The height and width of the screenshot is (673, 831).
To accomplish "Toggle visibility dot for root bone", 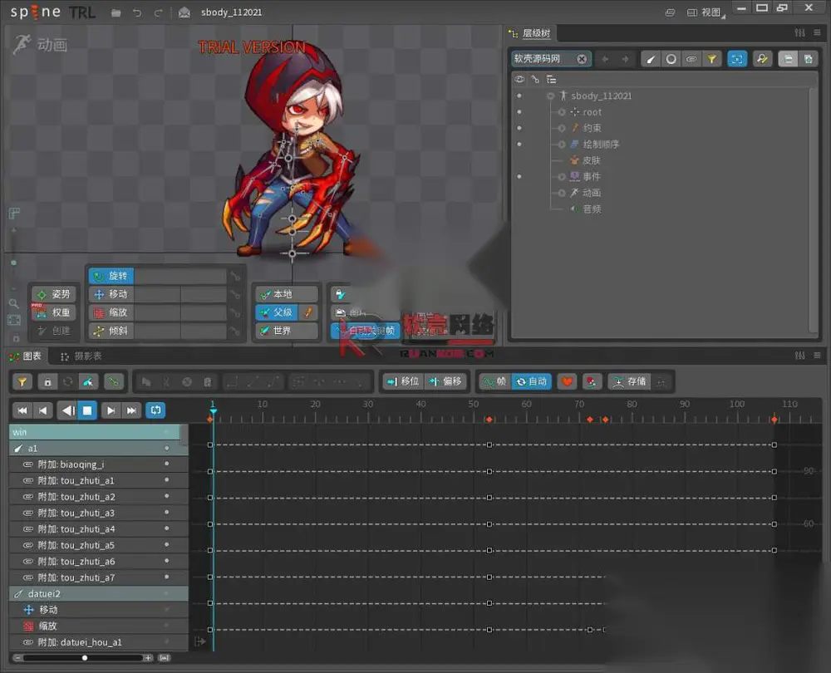I will (x=519, y=112).
